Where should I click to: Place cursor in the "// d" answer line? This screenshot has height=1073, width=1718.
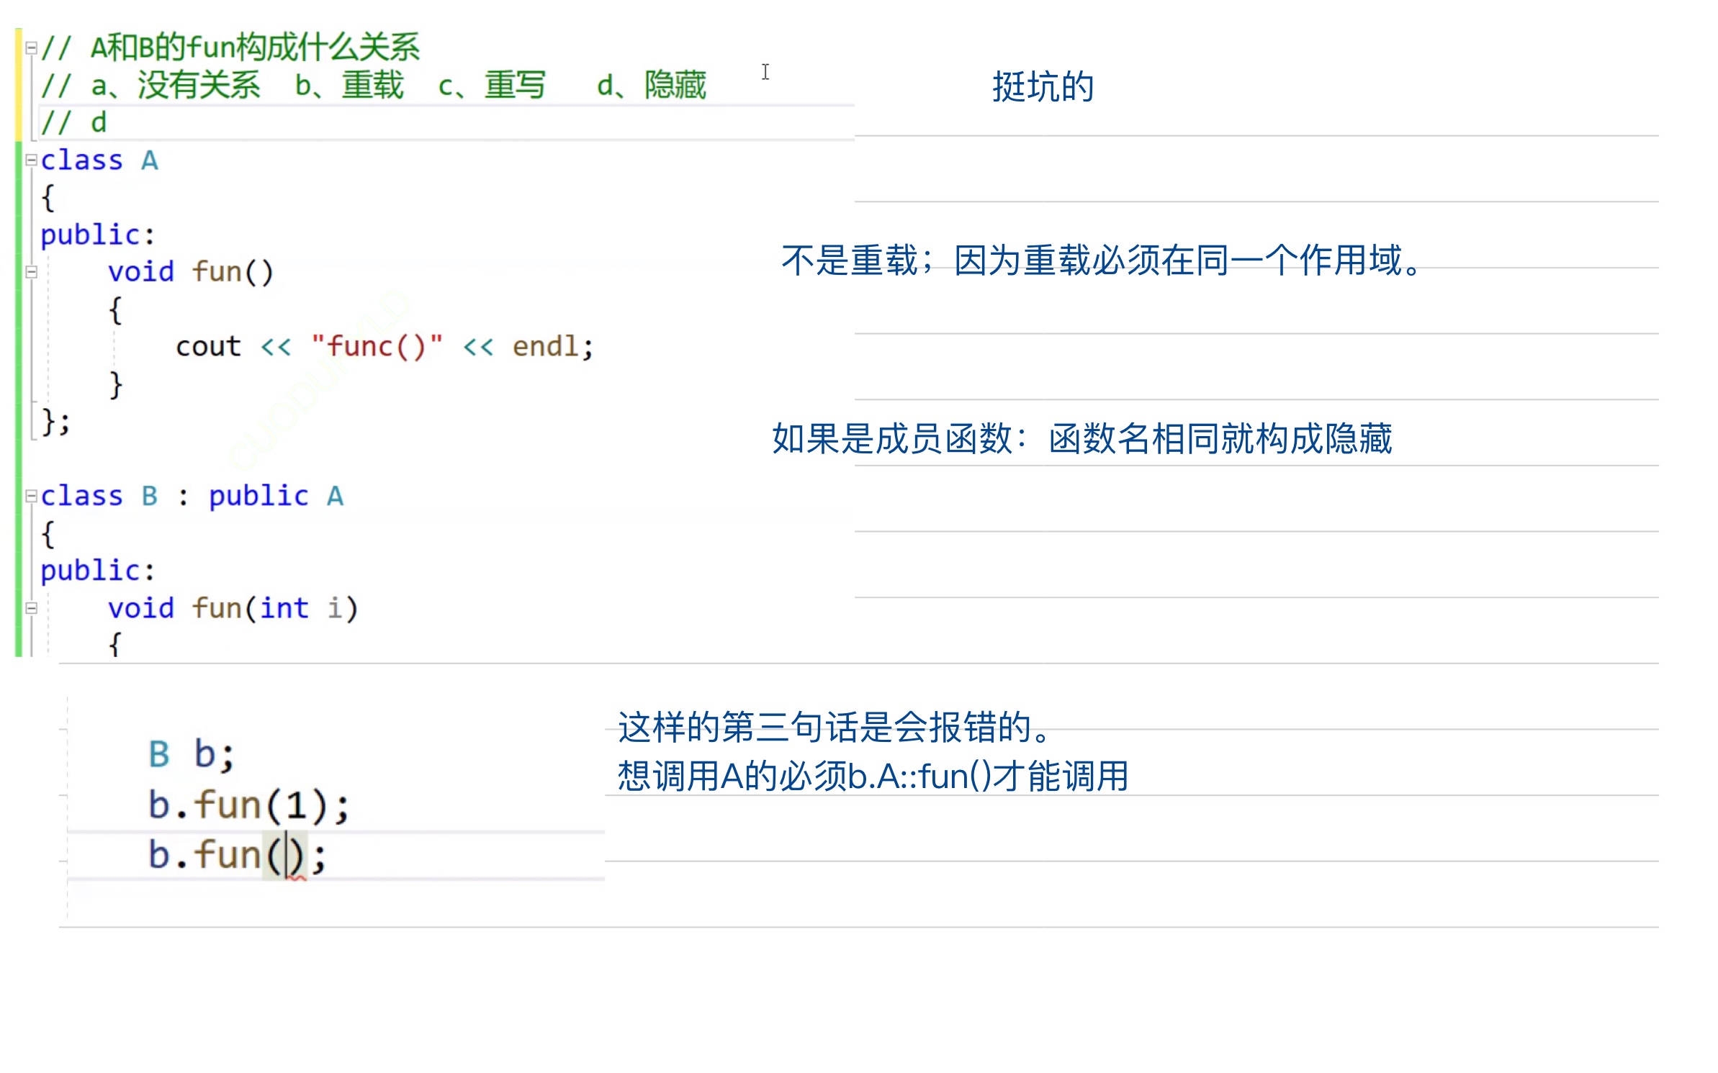(x=99, y=123)
